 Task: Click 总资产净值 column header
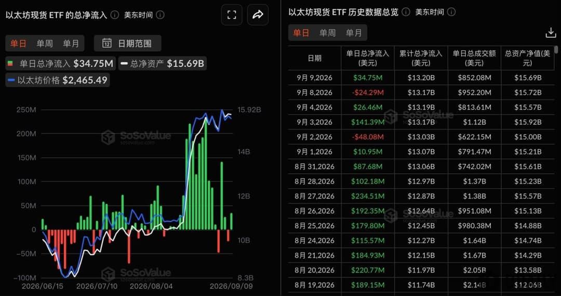(x=528, y=58)
